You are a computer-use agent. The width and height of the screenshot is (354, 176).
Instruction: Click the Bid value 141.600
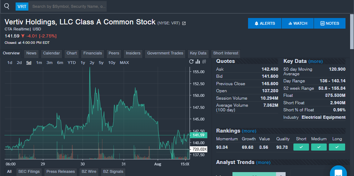270,77
